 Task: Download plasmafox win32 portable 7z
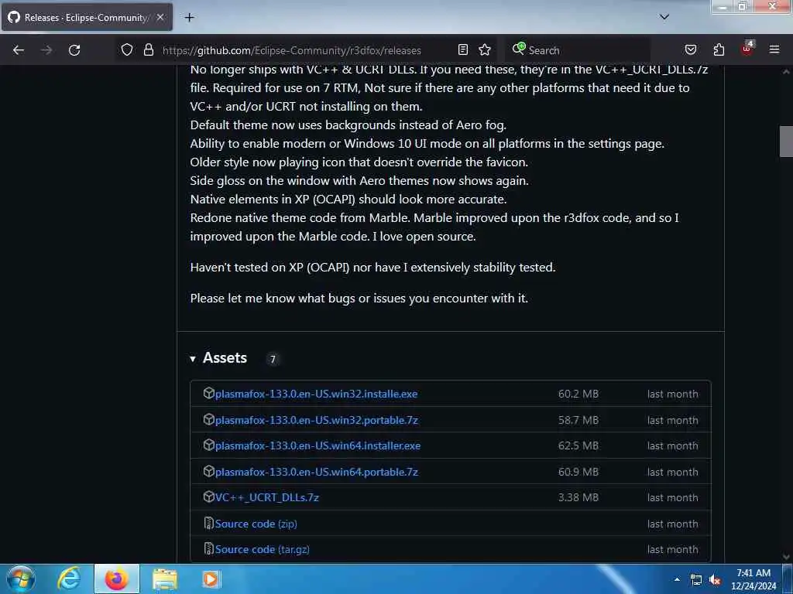317,420
